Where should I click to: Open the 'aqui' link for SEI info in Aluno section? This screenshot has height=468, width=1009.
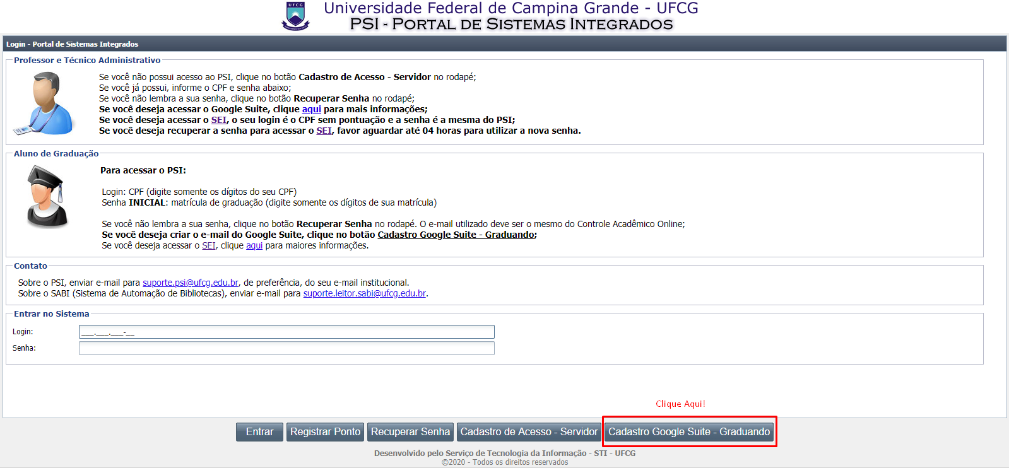click(x=254, y=245)
